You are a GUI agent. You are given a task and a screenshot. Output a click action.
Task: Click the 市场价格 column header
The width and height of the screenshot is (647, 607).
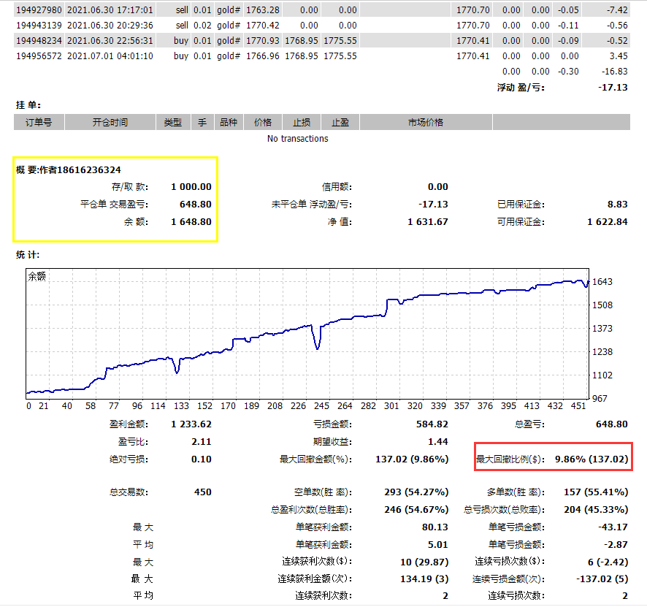[425, 123]
